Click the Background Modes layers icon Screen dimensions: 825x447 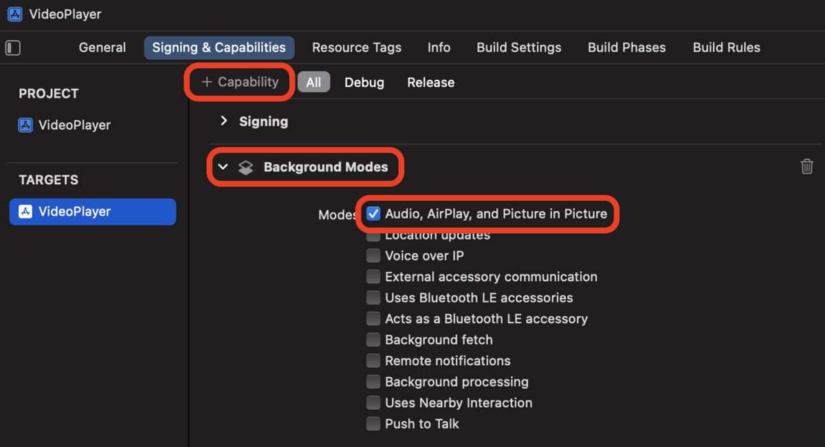pos(245,167)
